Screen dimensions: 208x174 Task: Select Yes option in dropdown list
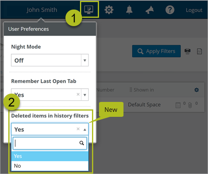[x=50, y=156]
